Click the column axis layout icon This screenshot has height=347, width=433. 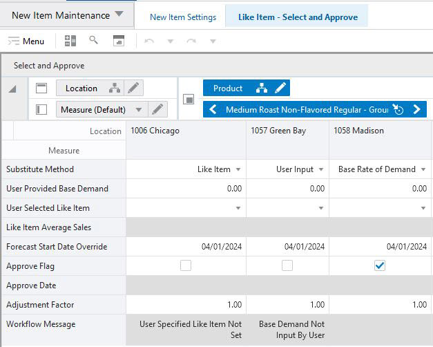(x=41, y=88)
